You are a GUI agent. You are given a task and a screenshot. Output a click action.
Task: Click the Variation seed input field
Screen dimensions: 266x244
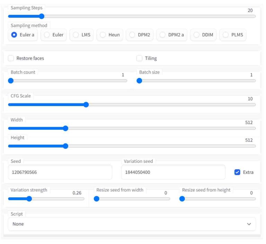point(173,172)
